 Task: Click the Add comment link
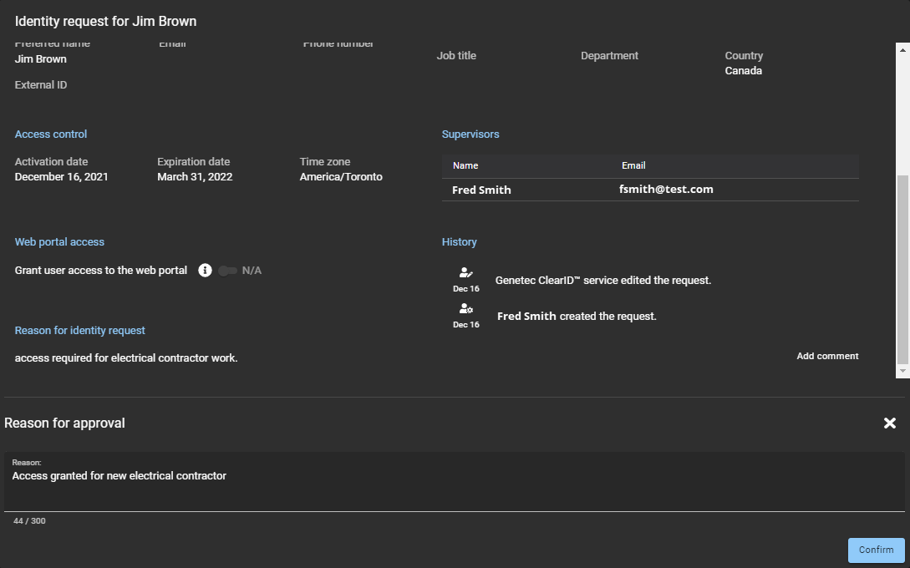[x=827, y=356]
